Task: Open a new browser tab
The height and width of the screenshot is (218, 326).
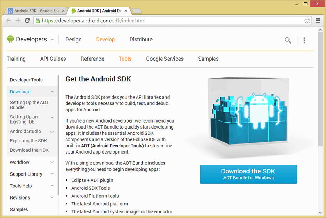Action: pos(137,11)
